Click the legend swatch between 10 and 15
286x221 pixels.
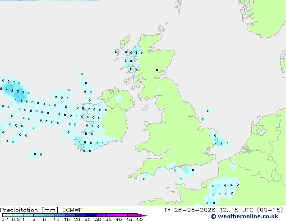tap(60, 215)
